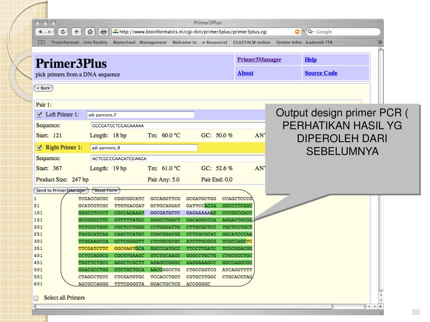Click the vertical page scrollbar
Screen dimensions: 430x322
coord(381,170)
